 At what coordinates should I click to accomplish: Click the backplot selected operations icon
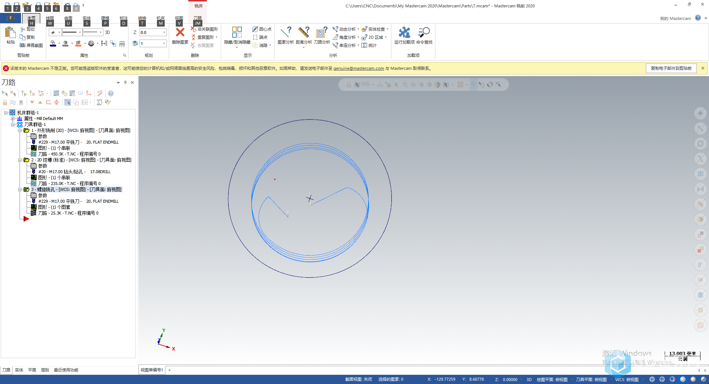click(56, 93)
